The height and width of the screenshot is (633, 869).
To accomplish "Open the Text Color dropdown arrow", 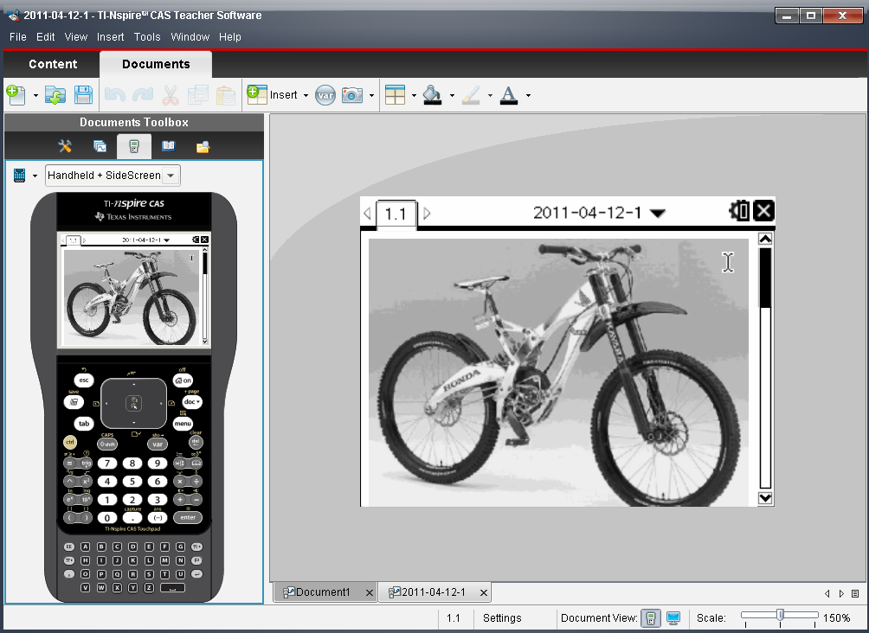I will [528, 95].
